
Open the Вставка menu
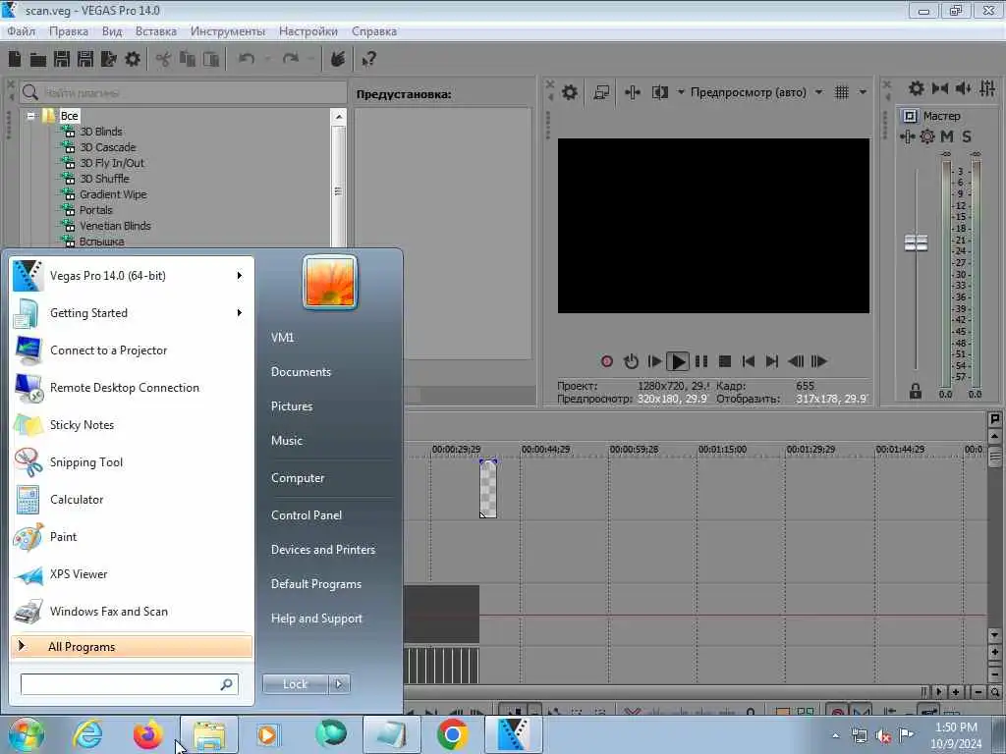click(156, 31)
